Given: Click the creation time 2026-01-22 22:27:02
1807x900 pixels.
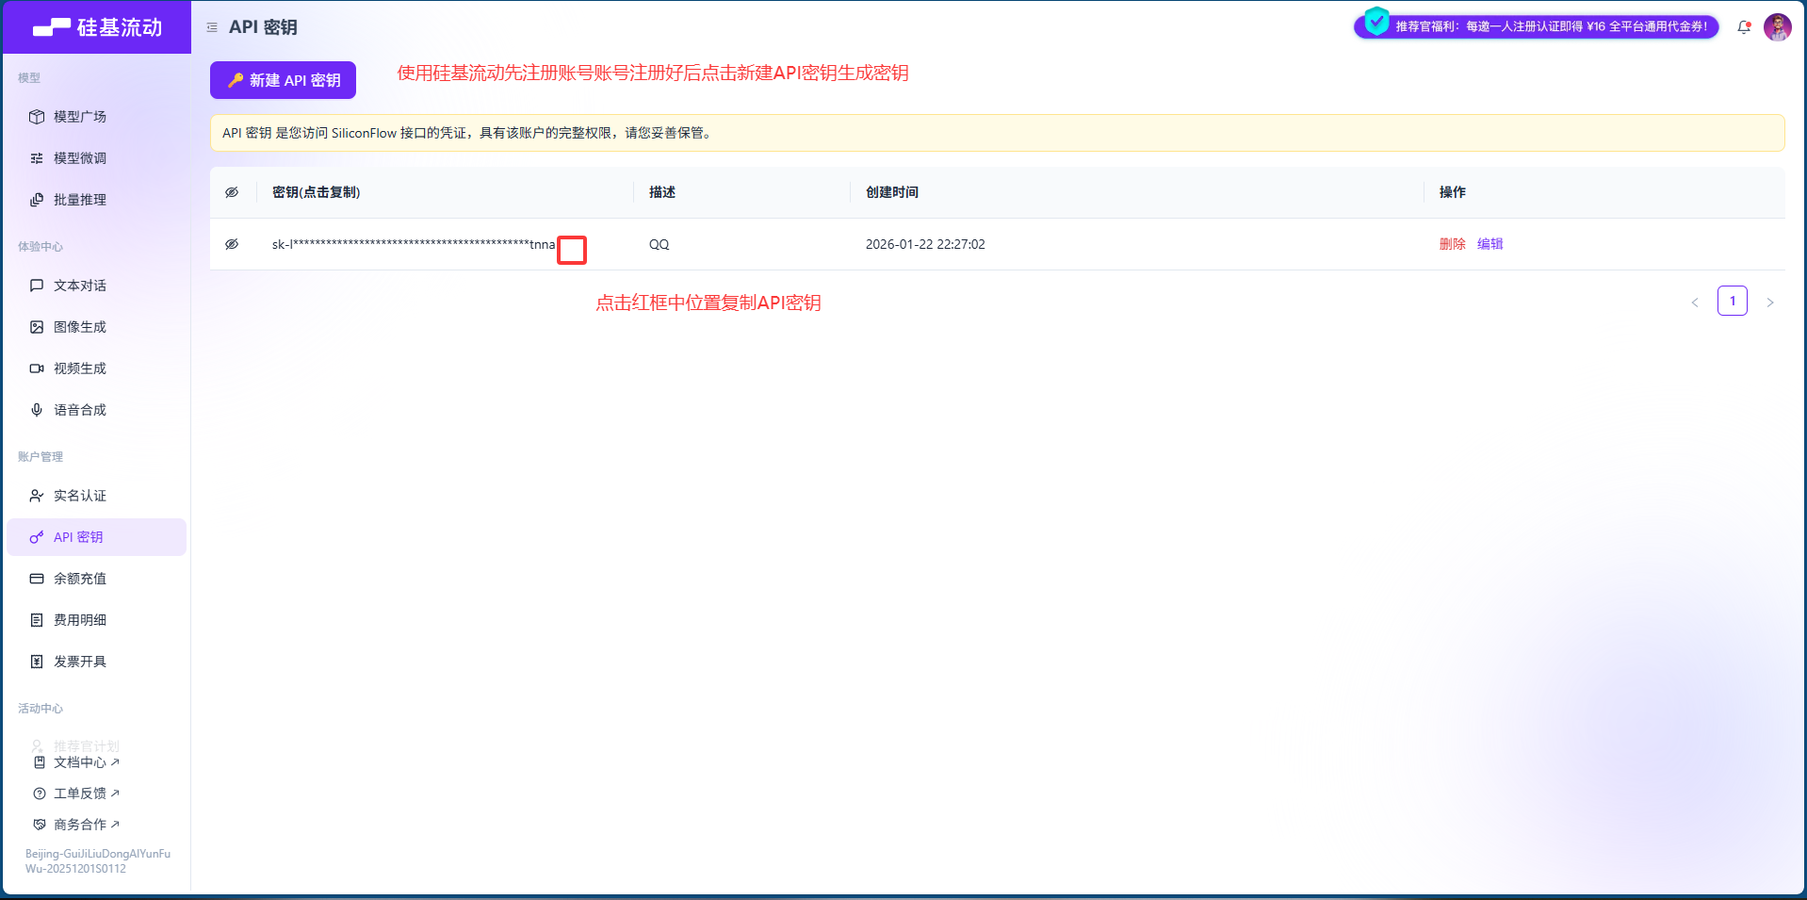Looking at the screenshot, I should coord(925,244).
